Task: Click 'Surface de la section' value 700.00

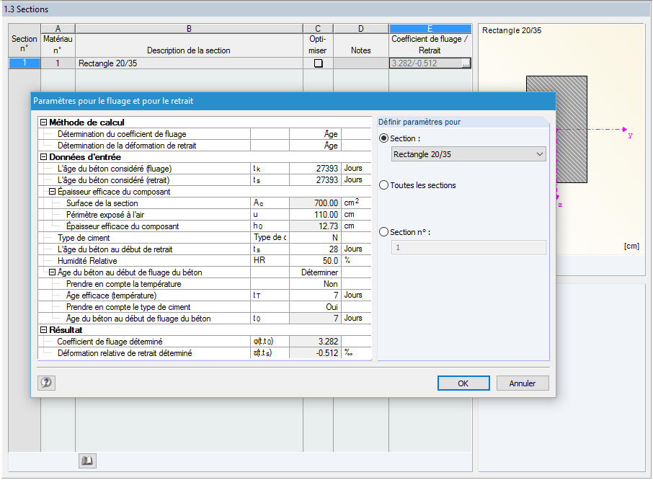Action: click(315, 203)
